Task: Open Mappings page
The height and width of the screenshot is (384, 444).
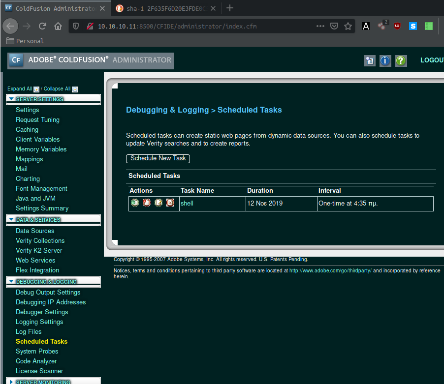Action: [x=30, y=159]
